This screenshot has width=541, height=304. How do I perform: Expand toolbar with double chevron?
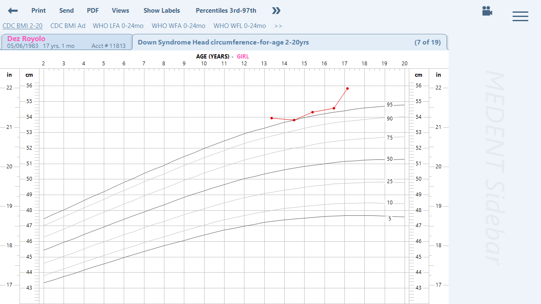tap(276, 11)
